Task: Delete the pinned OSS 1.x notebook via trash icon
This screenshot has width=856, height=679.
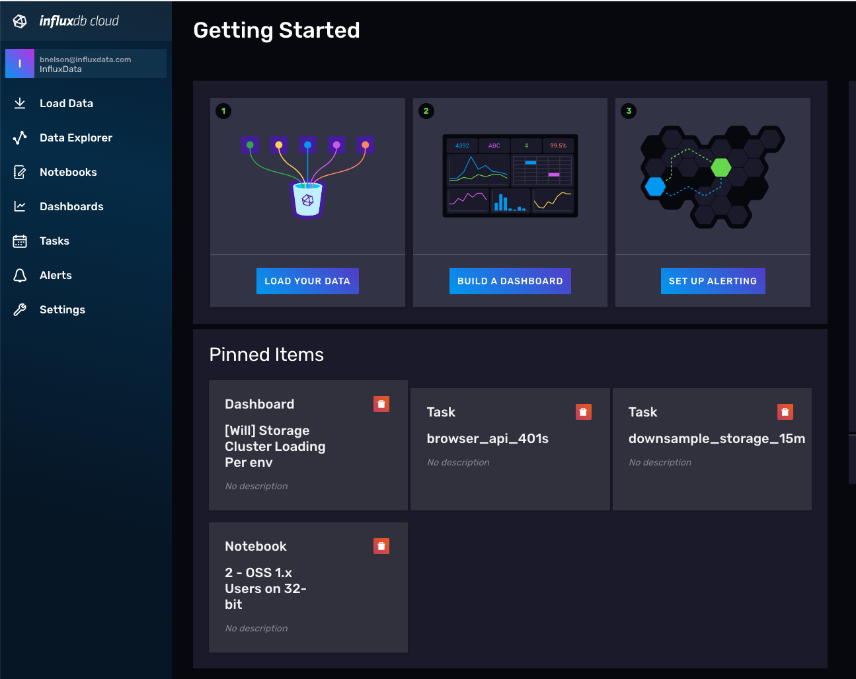Action: (381, 545)
